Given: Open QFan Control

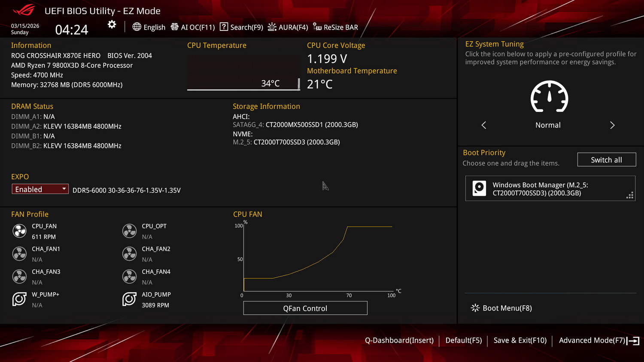Looking at the screenshot, I should pos(305,308).
